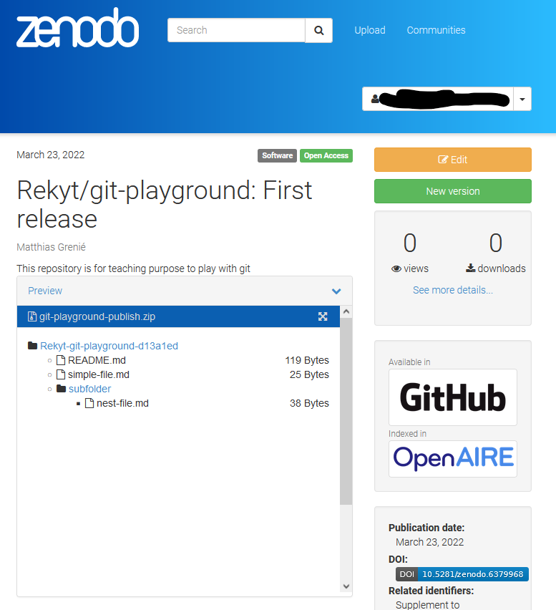Viewport: 556px width, 610px height.
Task: Click the Publication date value March 23, 2022
Action: [429, 542]
